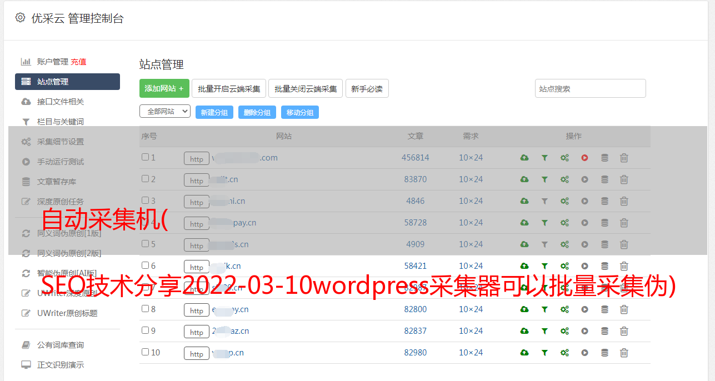The image size is (715, 381).
Task: Click the 10×24 requirement in row 2
Action: click(x=471, y=179)
